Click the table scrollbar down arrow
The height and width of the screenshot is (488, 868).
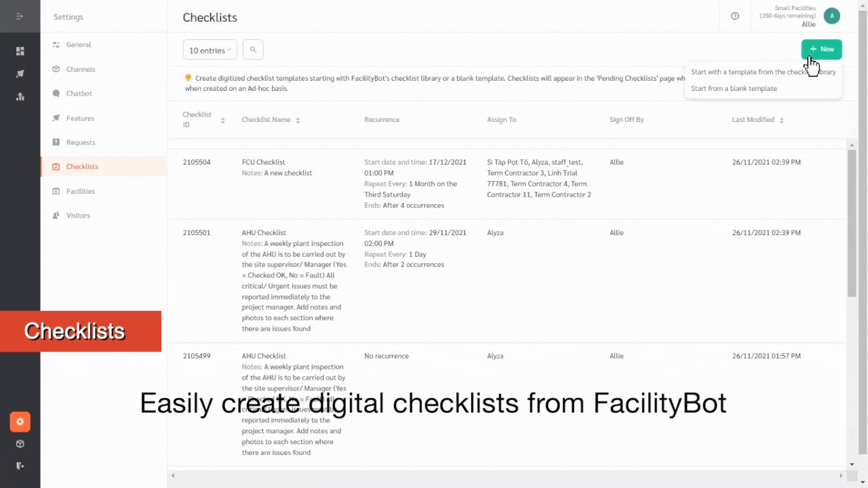852,464
